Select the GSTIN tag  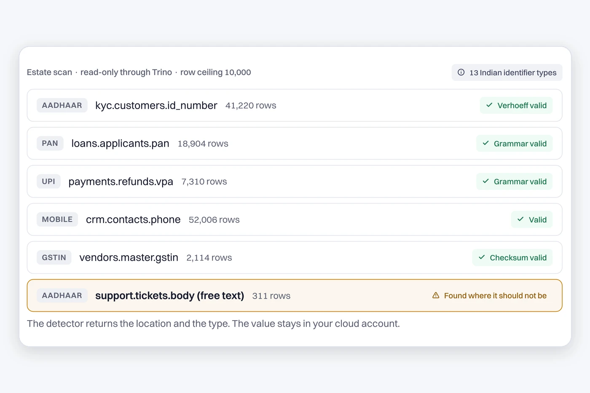click(54, 257)
